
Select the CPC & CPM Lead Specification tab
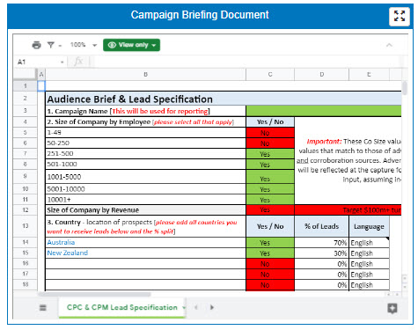coord(121,307)
